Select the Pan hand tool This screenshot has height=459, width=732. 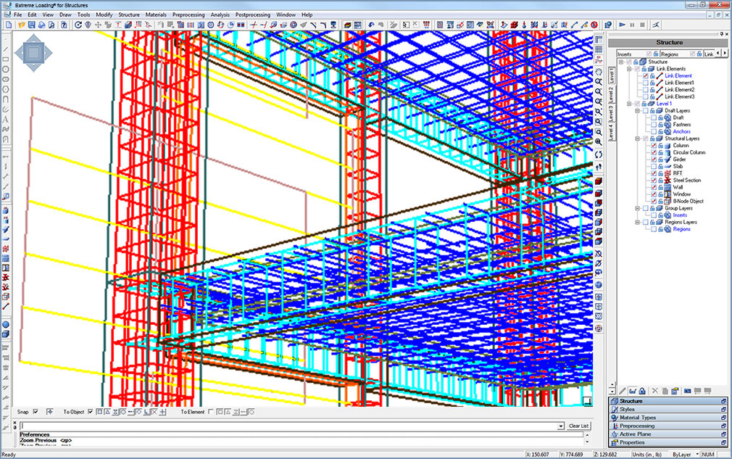599,72
